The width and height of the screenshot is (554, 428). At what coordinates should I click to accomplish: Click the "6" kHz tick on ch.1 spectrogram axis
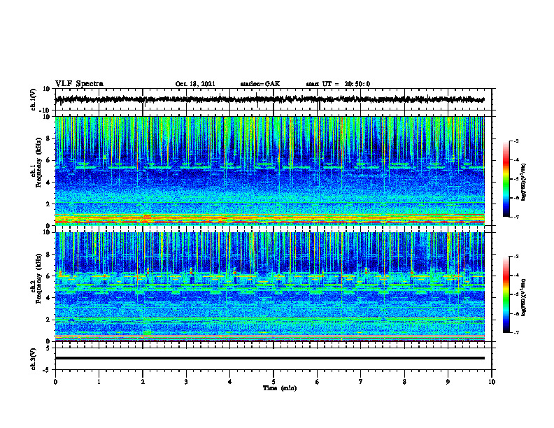(x=48, y=161)
